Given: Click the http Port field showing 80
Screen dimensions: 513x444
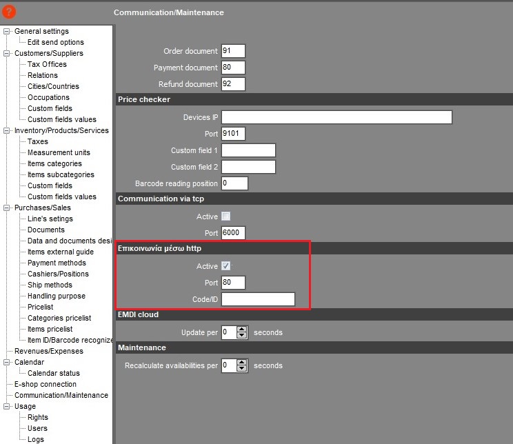Looking at the screenshot, I should pos(233,283).
